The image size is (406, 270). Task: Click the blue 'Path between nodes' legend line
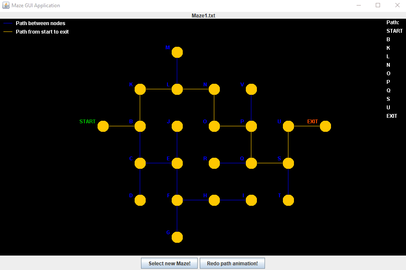[x=8, y=23]
